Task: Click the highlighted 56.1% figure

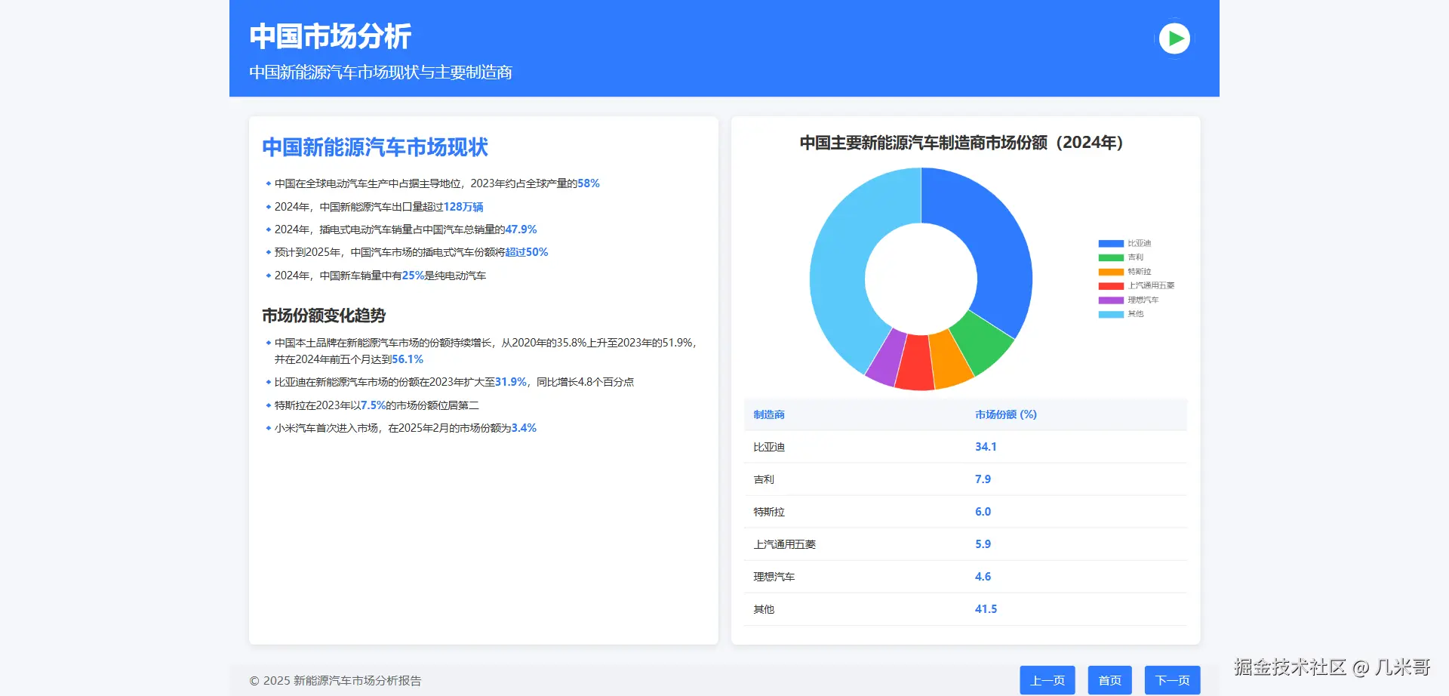Action: tap(408, 359)
